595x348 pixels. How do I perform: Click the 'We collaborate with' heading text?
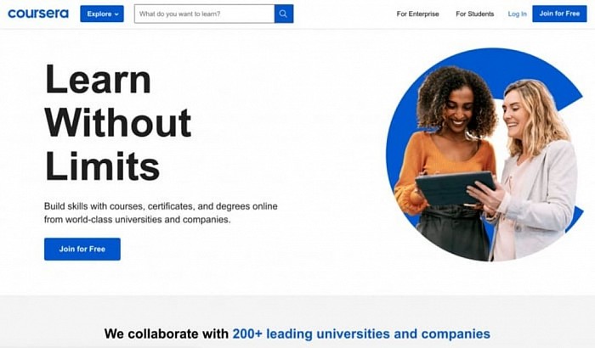pyautogui.click(x=167, y=334)
